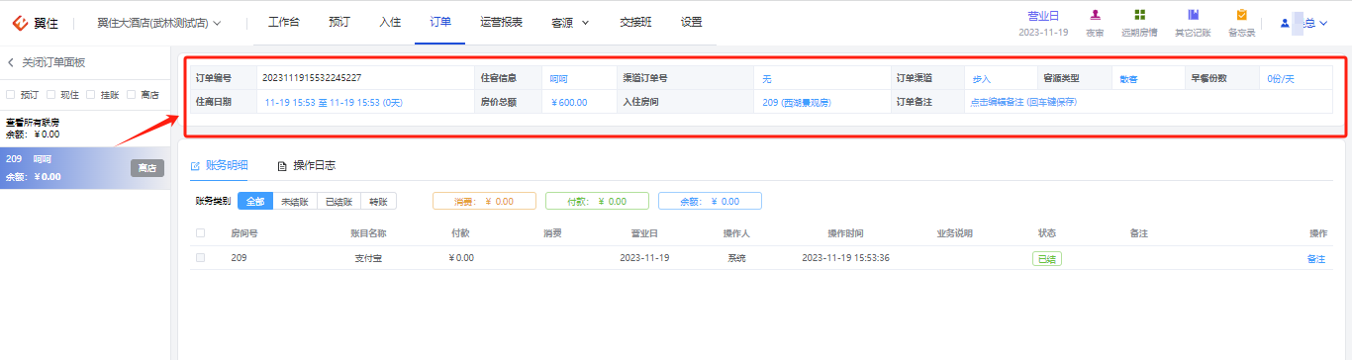The image size is (1352, 360).
Task: Click the back arrow beside 关闭订单面板
Action: click(x=11, y=62)
